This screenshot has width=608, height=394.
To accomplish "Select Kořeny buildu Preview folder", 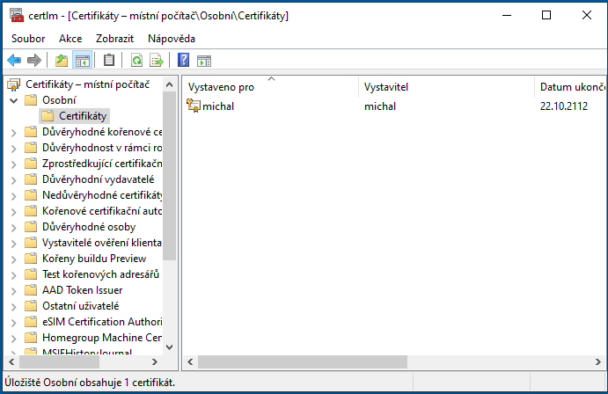I will (85, 259).
